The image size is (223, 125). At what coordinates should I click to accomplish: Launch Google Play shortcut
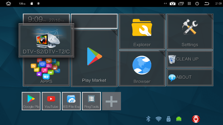[31, 101]
